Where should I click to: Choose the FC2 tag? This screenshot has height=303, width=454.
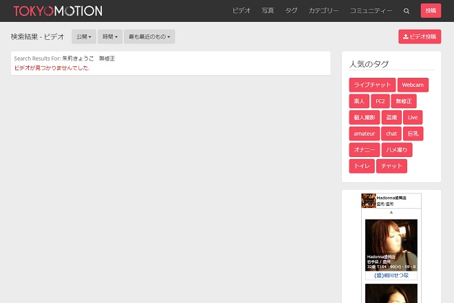tap(380, 101)
